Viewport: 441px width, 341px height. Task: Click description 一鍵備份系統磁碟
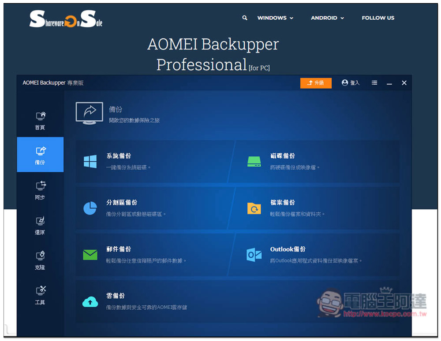tap(128, 167)
